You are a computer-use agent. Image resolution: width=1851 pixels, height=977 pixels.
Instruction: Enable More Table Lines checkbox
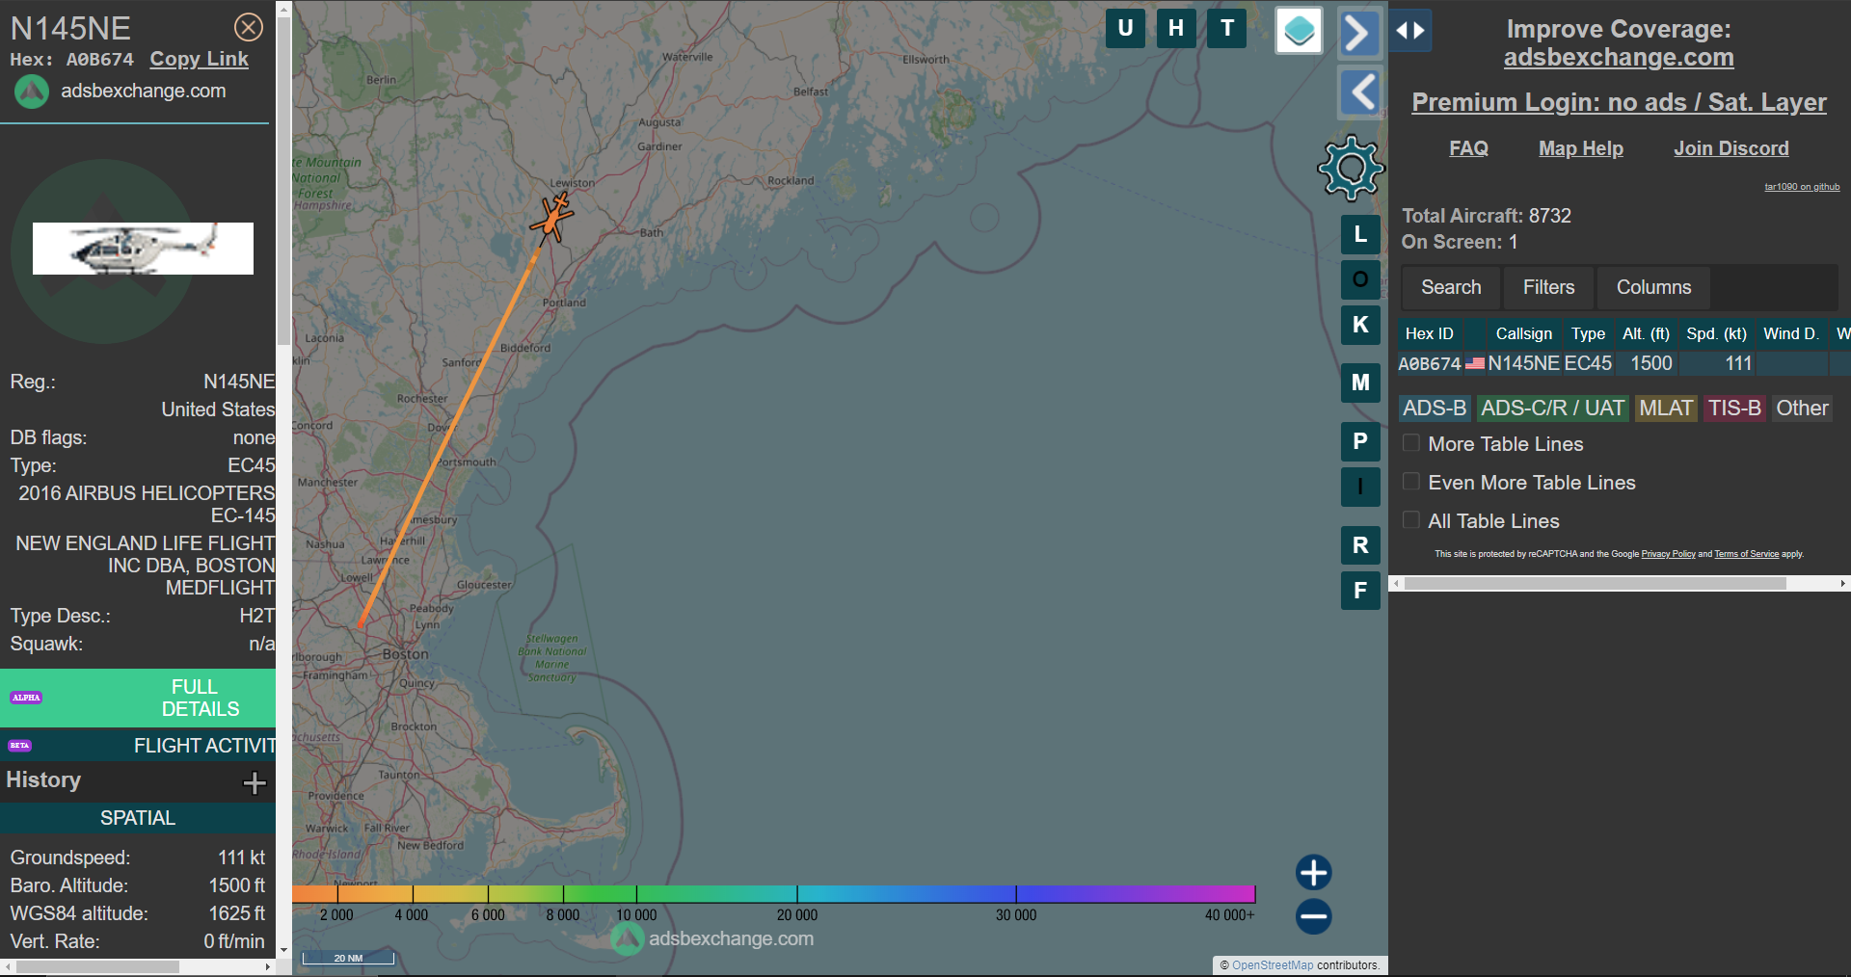point(1411,443)
